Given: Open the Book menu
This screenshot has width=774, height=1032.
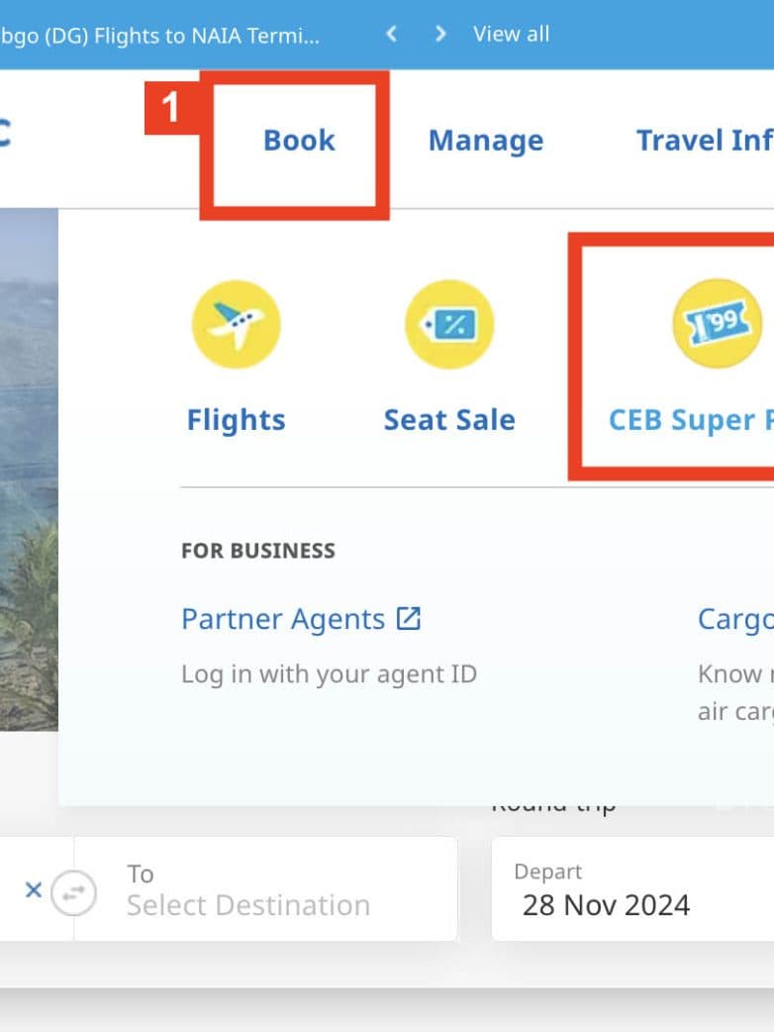Looking at the screenshot, I should click(x=299, y=141).
